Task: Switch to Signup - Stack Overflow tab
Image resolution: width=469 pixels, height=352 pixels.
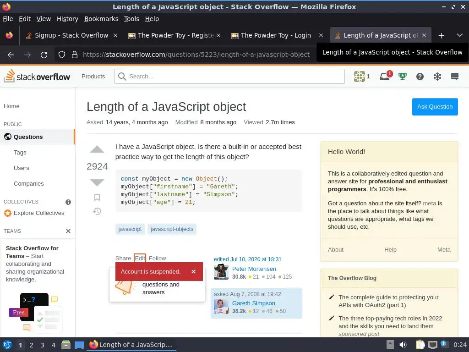Action: 71,35
